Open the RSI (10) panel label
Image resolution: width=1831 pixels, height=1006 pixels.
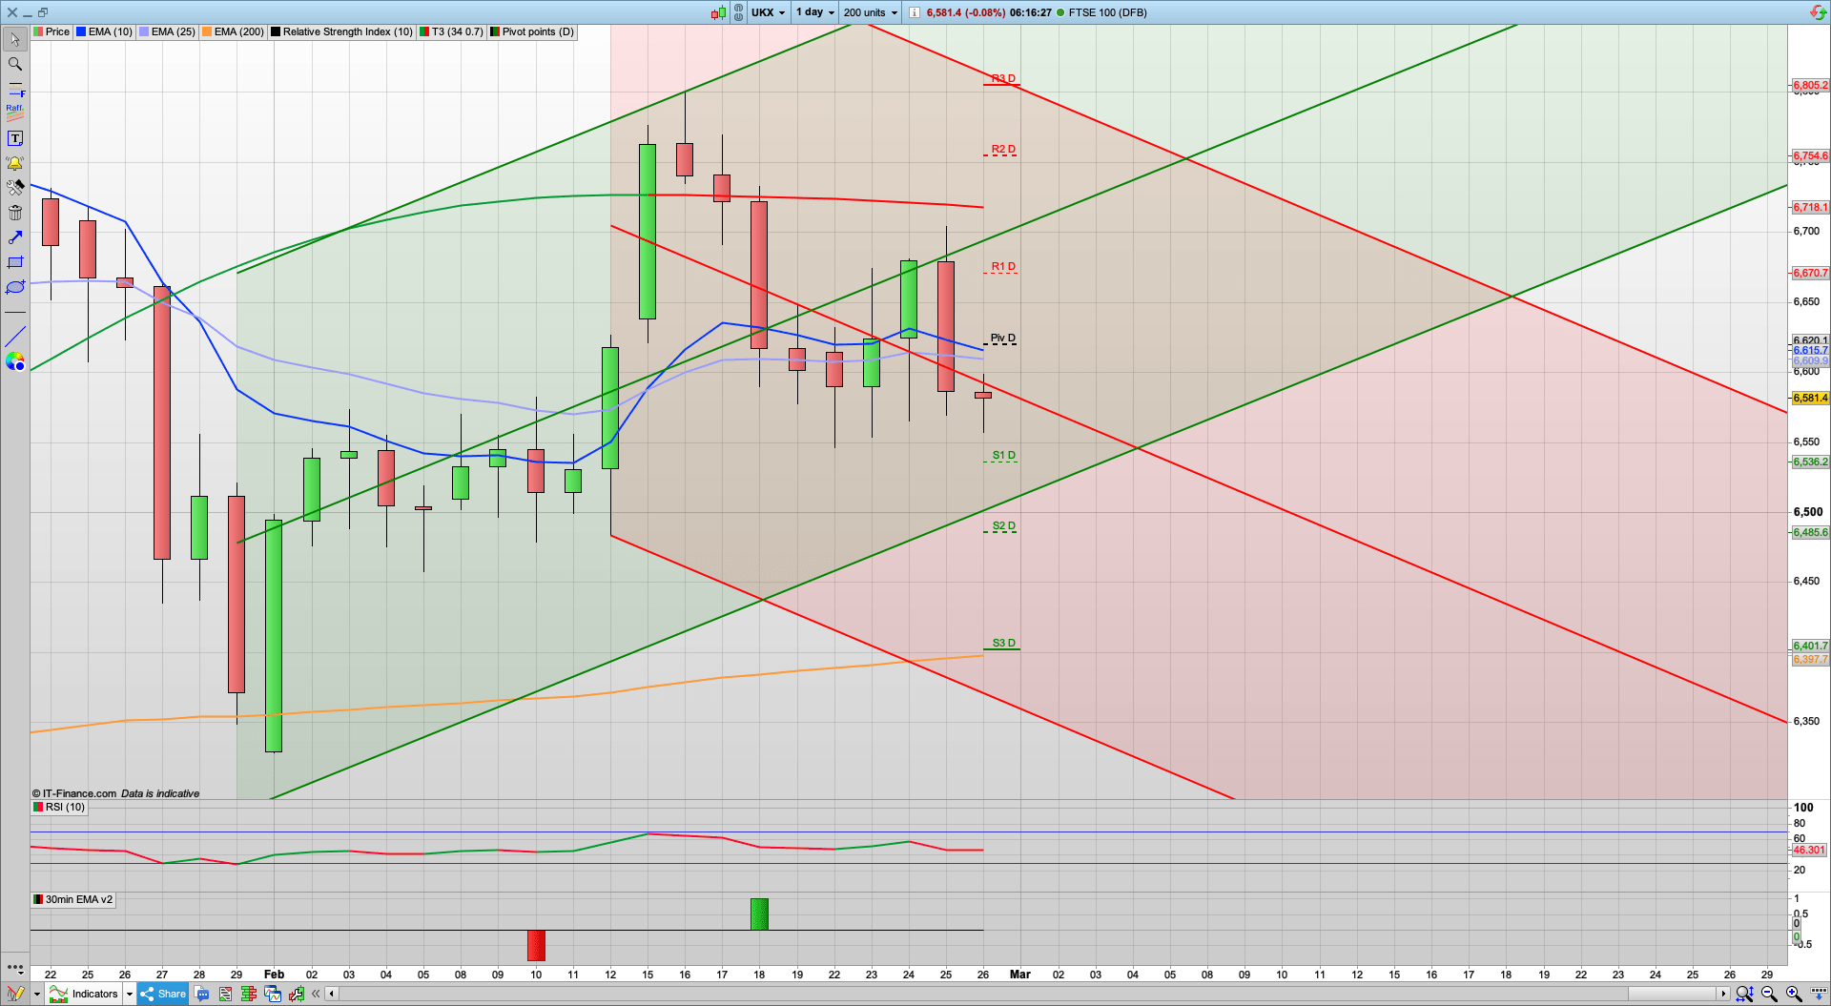point(59,807)
